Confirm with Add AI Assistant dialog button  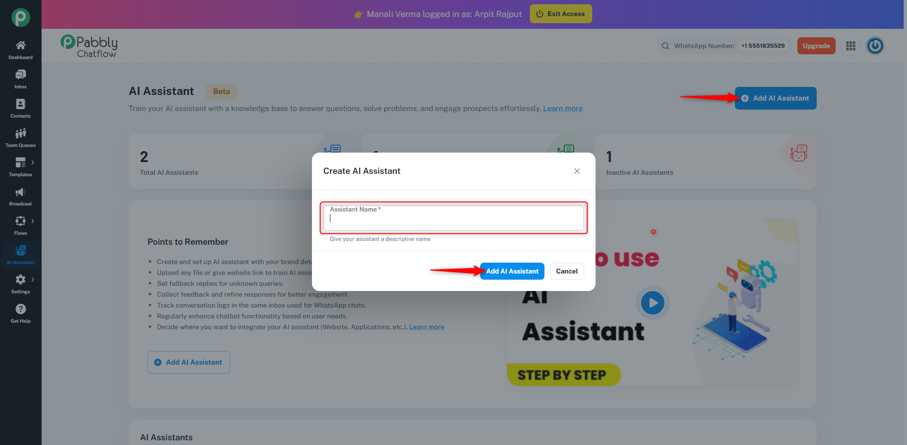512,271
